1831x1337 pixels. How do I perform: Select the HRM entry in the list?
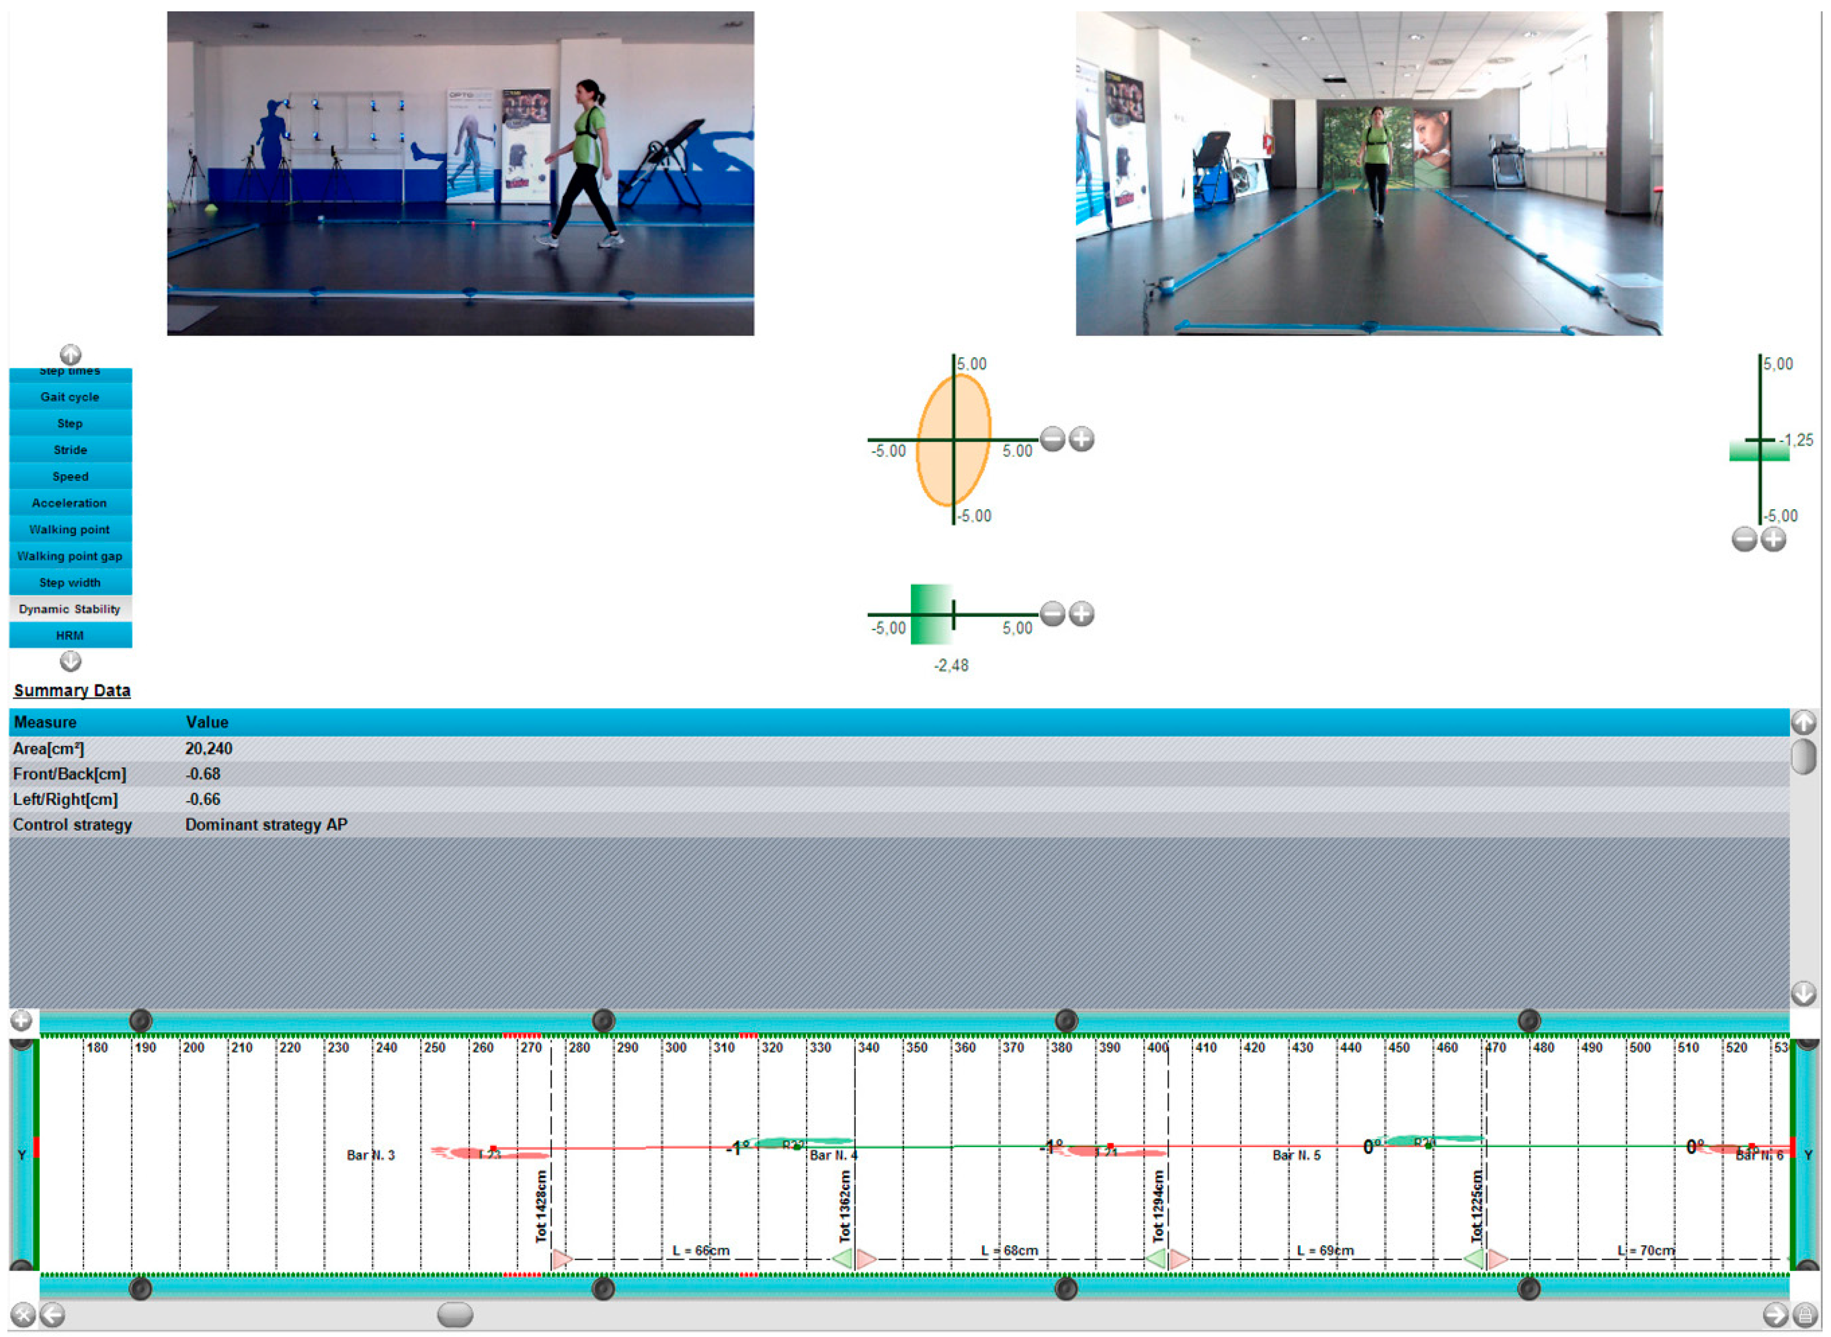tap(70, 635)
